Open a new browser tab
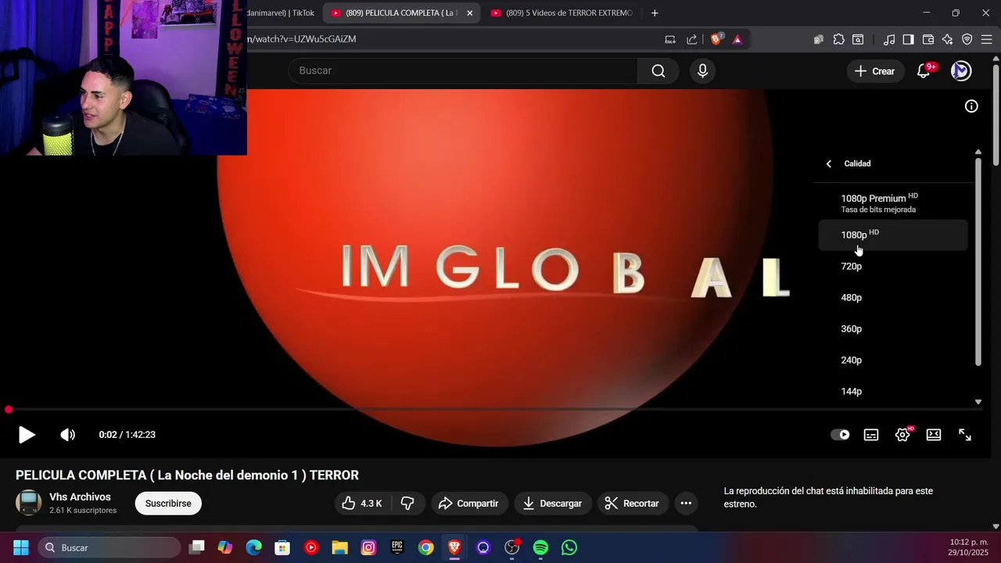The width and height of the screenshot is (1001, 563). point(655,13)
